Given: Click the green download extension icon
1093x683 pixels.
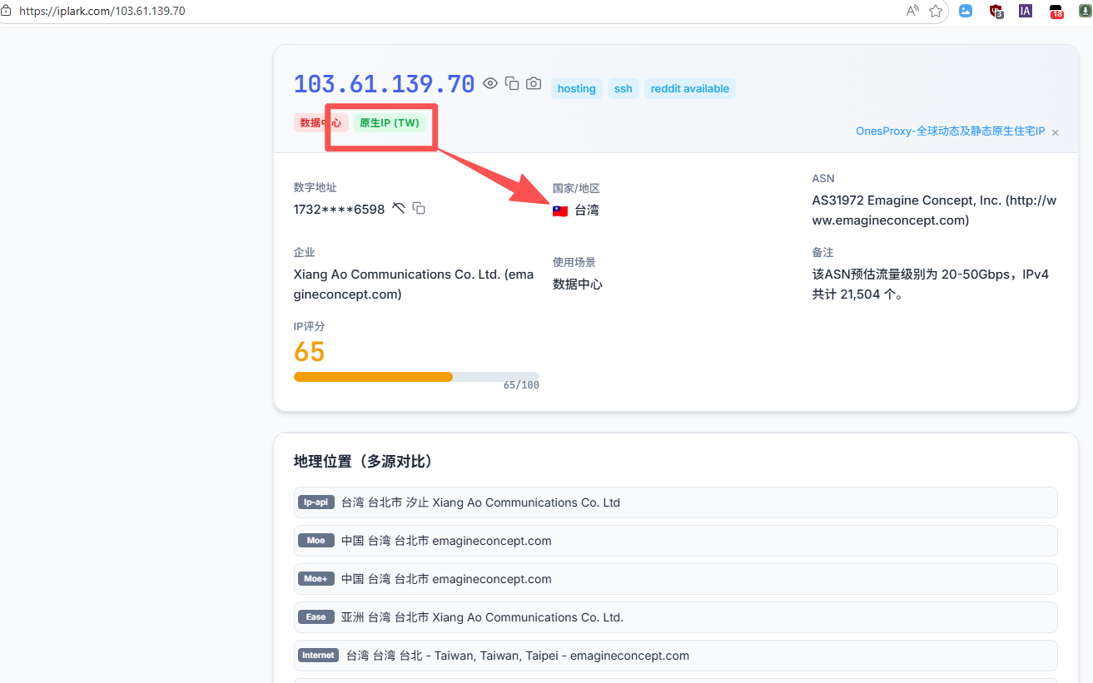Looking at the screenshot, I should pyautogui.click(x=1085, y=12).
